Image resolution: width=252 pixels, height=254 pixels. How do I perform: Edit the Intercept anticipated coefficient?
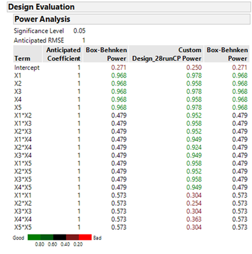[79, 67]
